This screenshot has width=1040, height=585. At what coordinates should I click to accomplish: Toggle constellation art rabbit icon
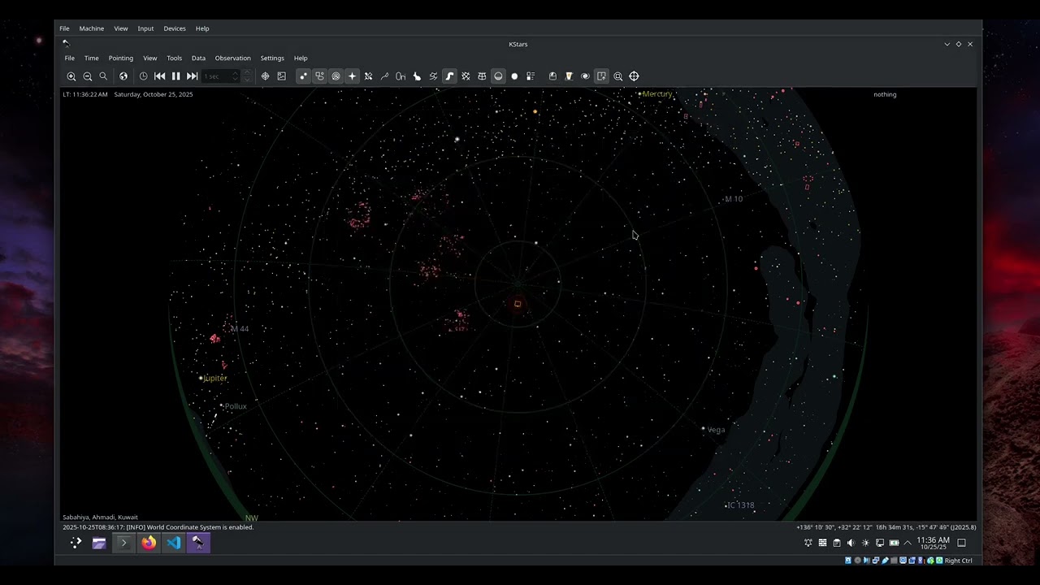point(417,76)
